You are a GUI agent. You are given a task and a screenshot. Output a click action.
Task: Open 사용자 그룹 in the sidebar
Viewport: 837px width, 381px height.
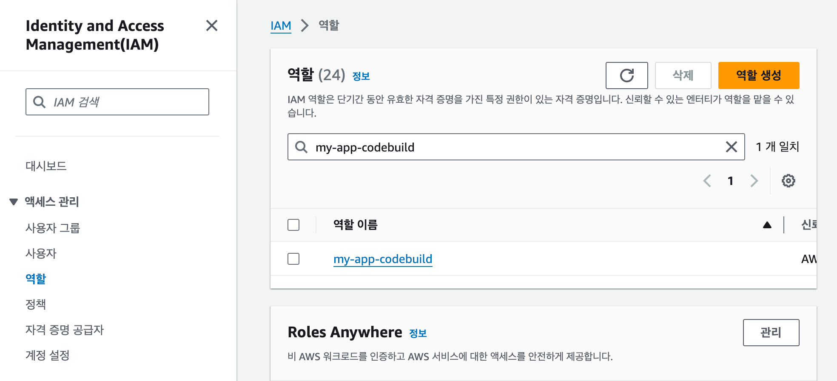pos(53,228)
